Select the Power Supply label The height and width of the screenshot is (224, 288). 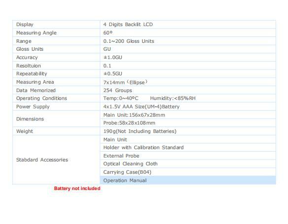(33, 107)
